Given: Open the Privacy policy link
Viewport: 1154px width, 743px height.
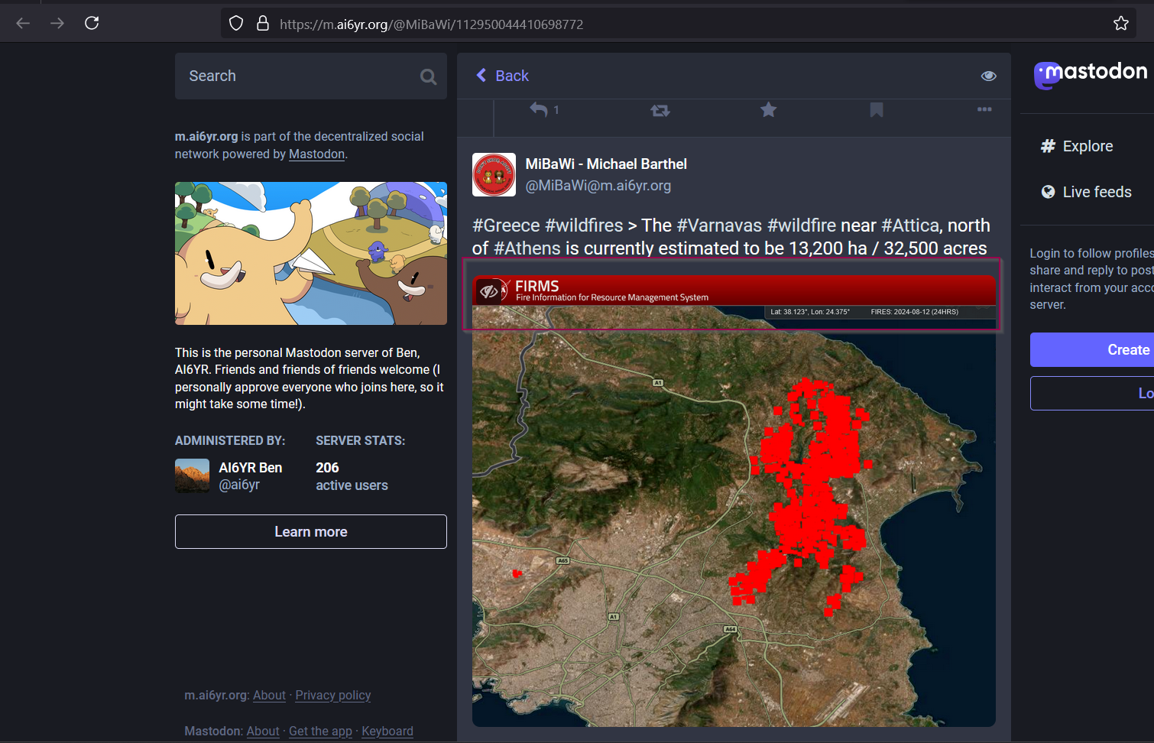Looking at the screenshot, I should 333,696.
